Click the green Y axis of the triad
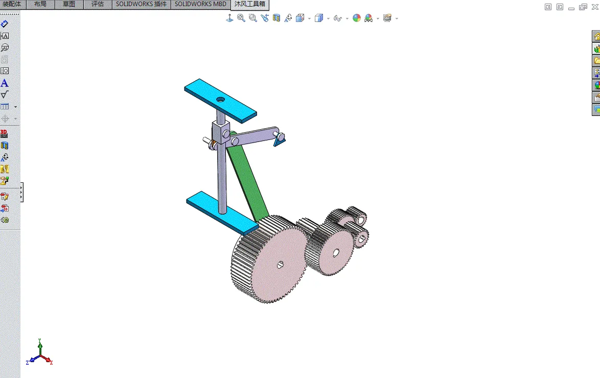Viewport: 600px width, 378px height. (x=40, y=347)
